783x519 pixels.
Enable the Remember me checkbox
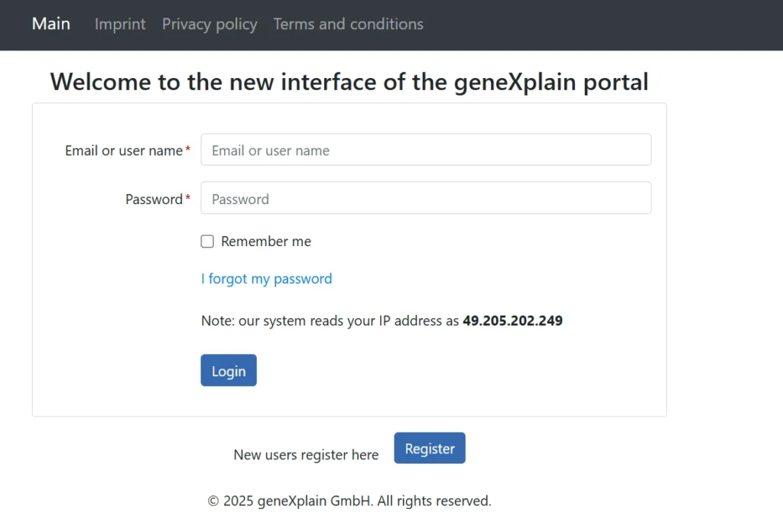(207, 242)
